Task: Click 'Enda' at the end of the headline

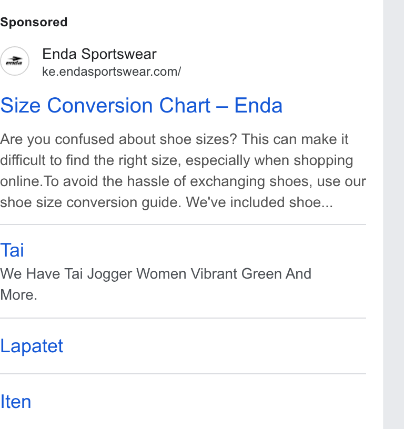Action: tap(258, 105)
